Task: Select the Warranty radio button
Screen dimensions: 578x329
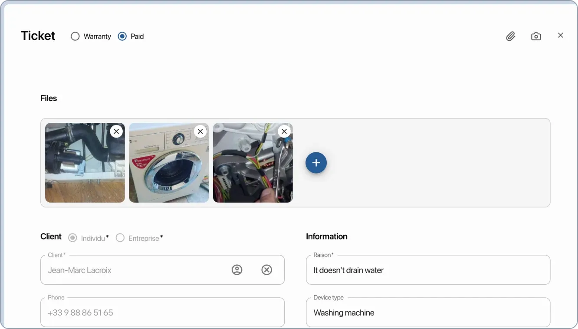Action: pyautogui.click(x=75, y=36)
